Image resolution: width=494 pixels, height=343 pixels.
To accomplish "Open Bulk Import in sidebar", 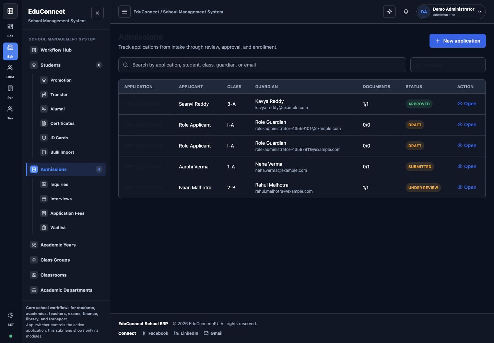I will tap(71, 152).
